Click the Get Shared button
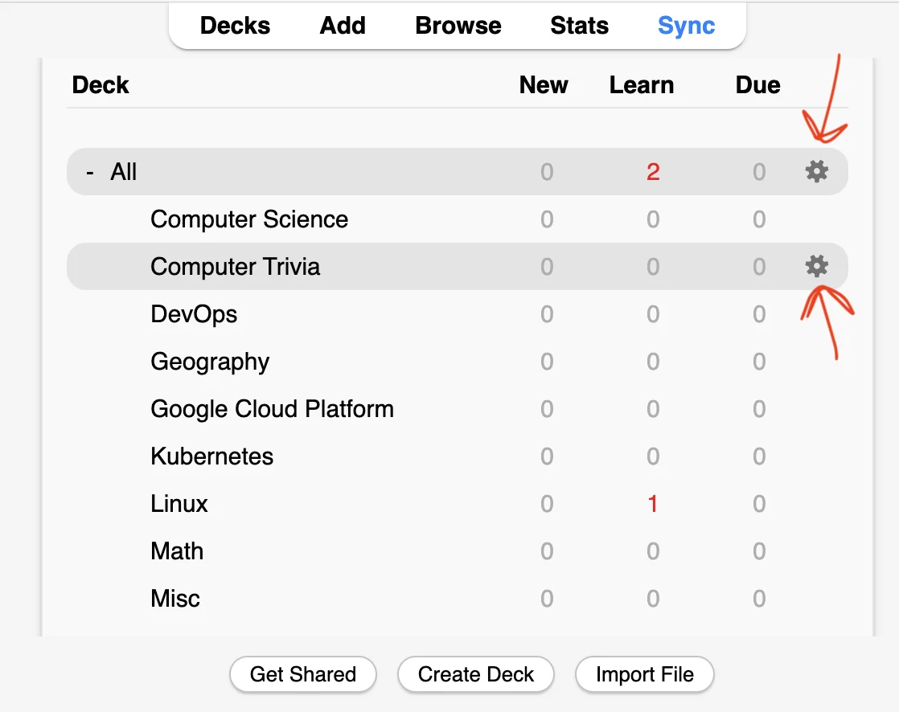Screen dimensions: 899x712 coord(302,674)
